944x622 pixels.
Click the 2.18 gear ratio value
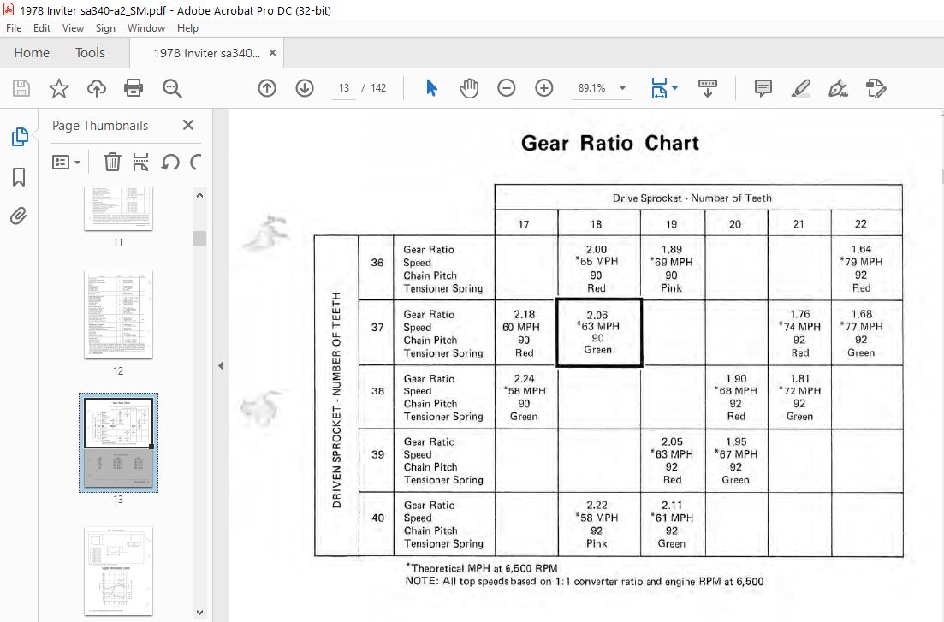click(524, 314)
